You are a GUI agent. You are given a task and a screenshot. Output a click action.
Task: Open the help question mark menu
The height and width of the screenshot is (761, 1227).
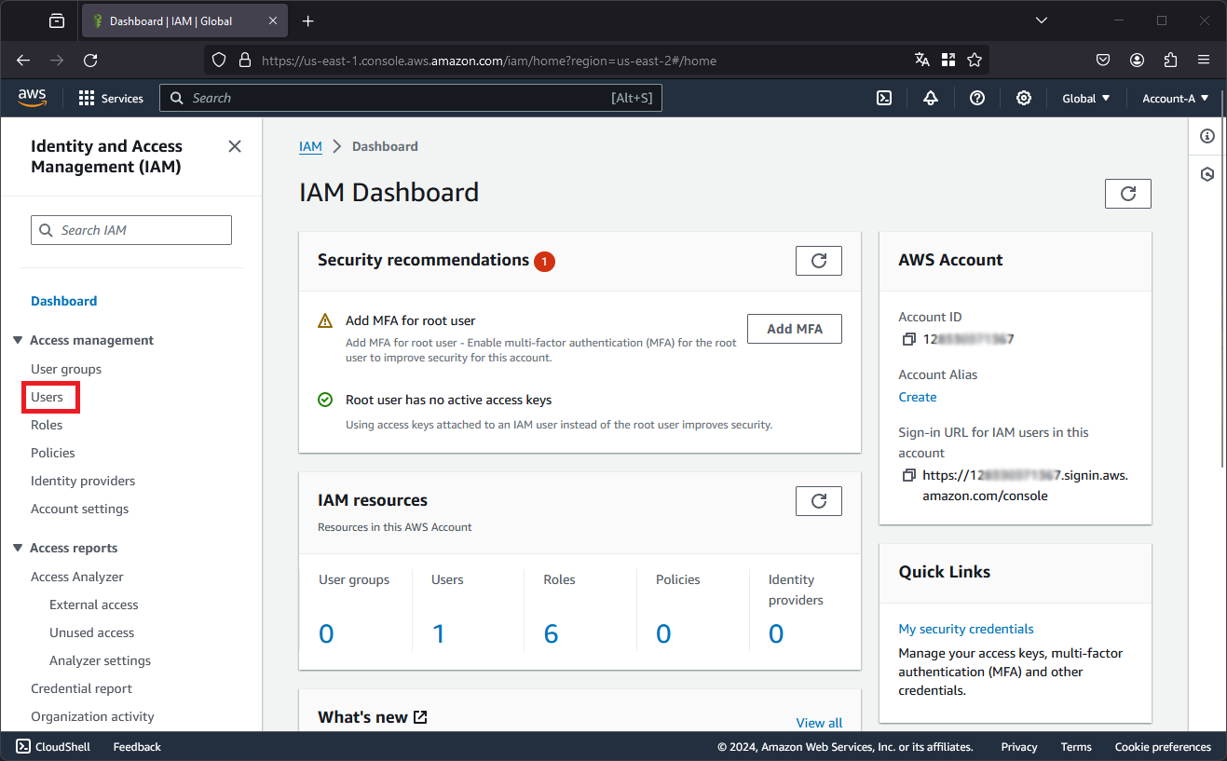[977, 98]
